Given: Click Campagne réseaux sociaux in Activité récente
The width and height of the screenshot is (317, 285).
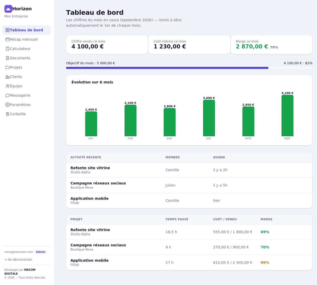Looking at the screenshot, I should tap(98, 183).
